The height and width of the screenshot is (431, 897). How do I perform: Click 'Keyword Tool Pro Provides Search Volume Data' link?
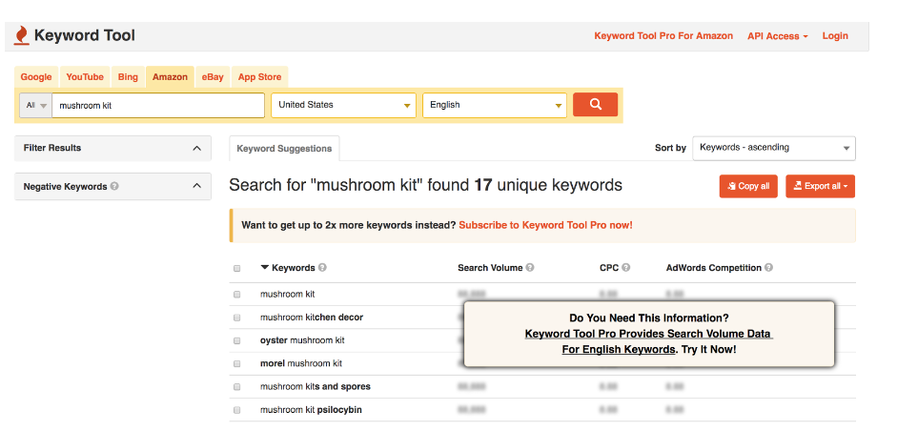pos(648,334)
